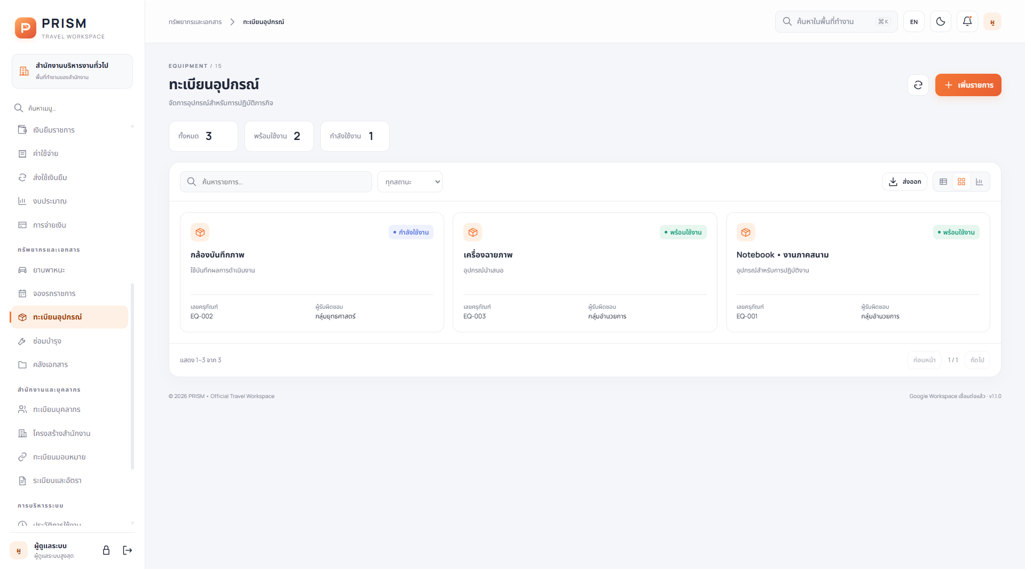Click the lock icon in sidebar footer
This screenshot has height=569, width=1025.
tap(106, 550)
